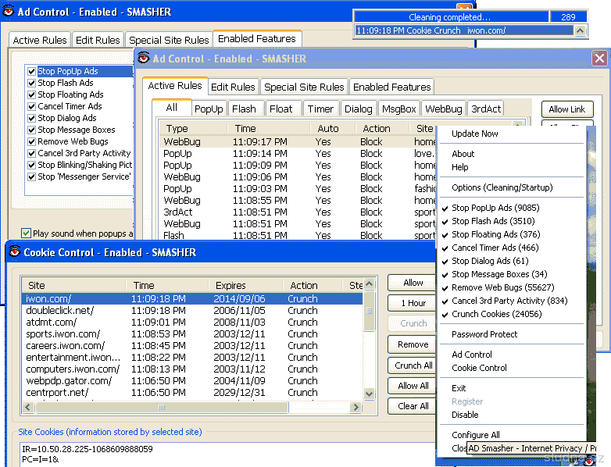Switch to the WebBug filter tab
611x467 pixels.
(444, 109)
